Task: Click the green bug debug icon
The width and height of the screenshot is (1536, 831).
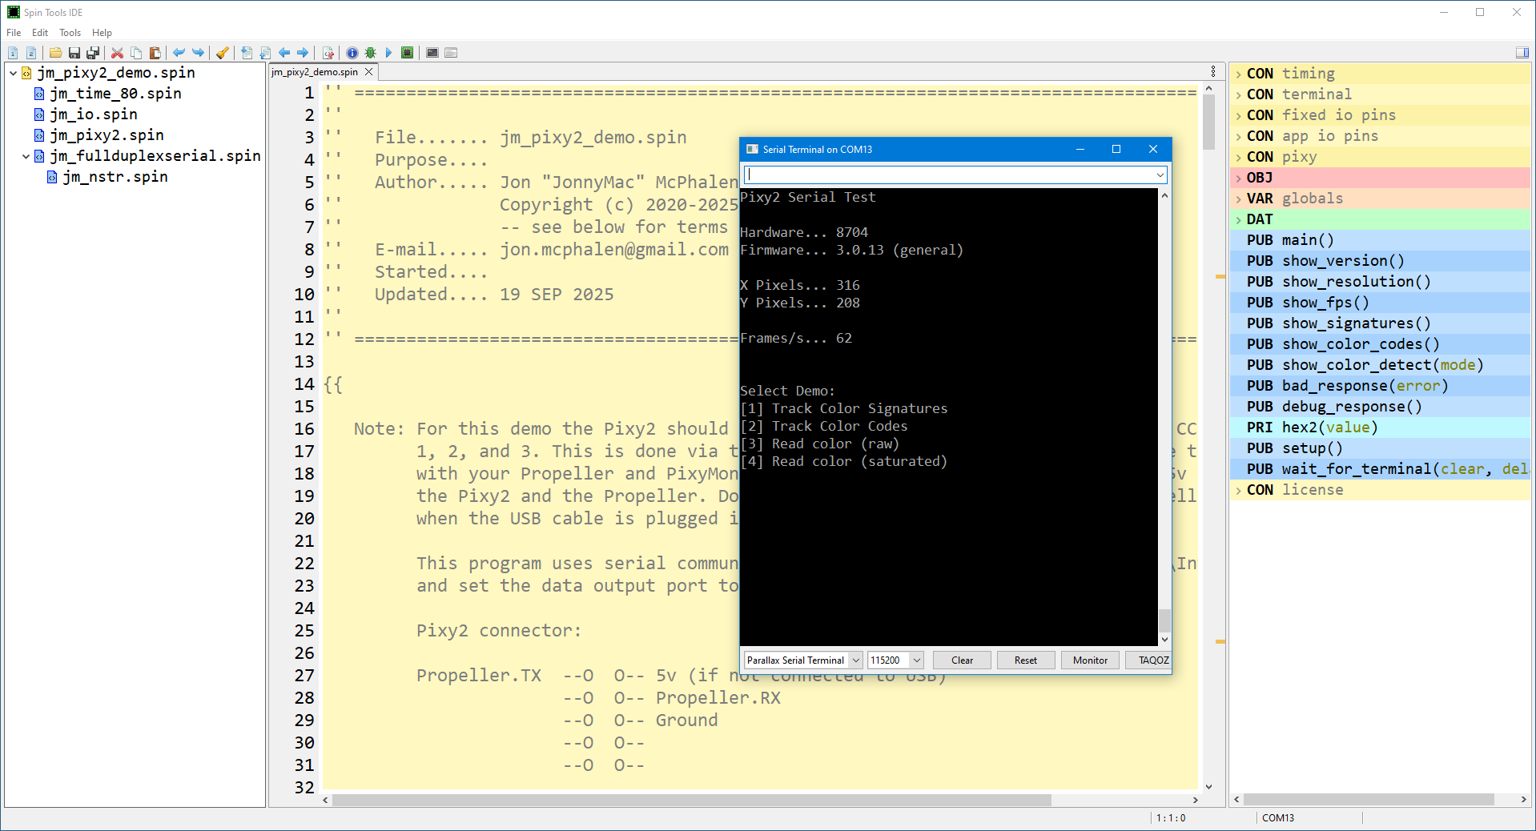Action: pos(370,53)
